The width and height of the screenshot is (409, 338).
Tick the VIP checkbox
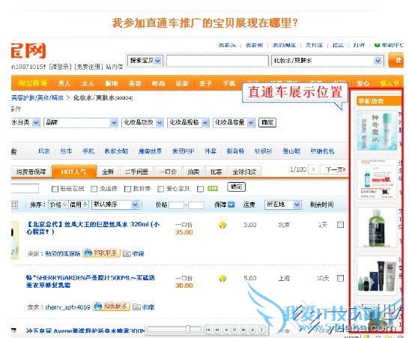click(200, 189)
